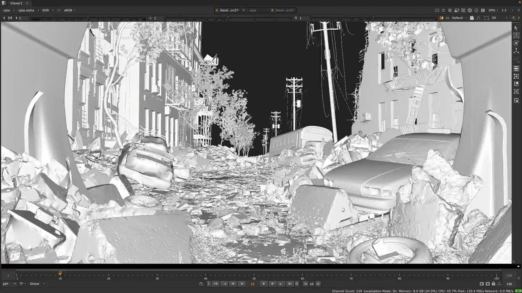This screenshot has height=293, width=522.
Task: Switch to the Viewer1 tab
Action: (x=15, y=3)
